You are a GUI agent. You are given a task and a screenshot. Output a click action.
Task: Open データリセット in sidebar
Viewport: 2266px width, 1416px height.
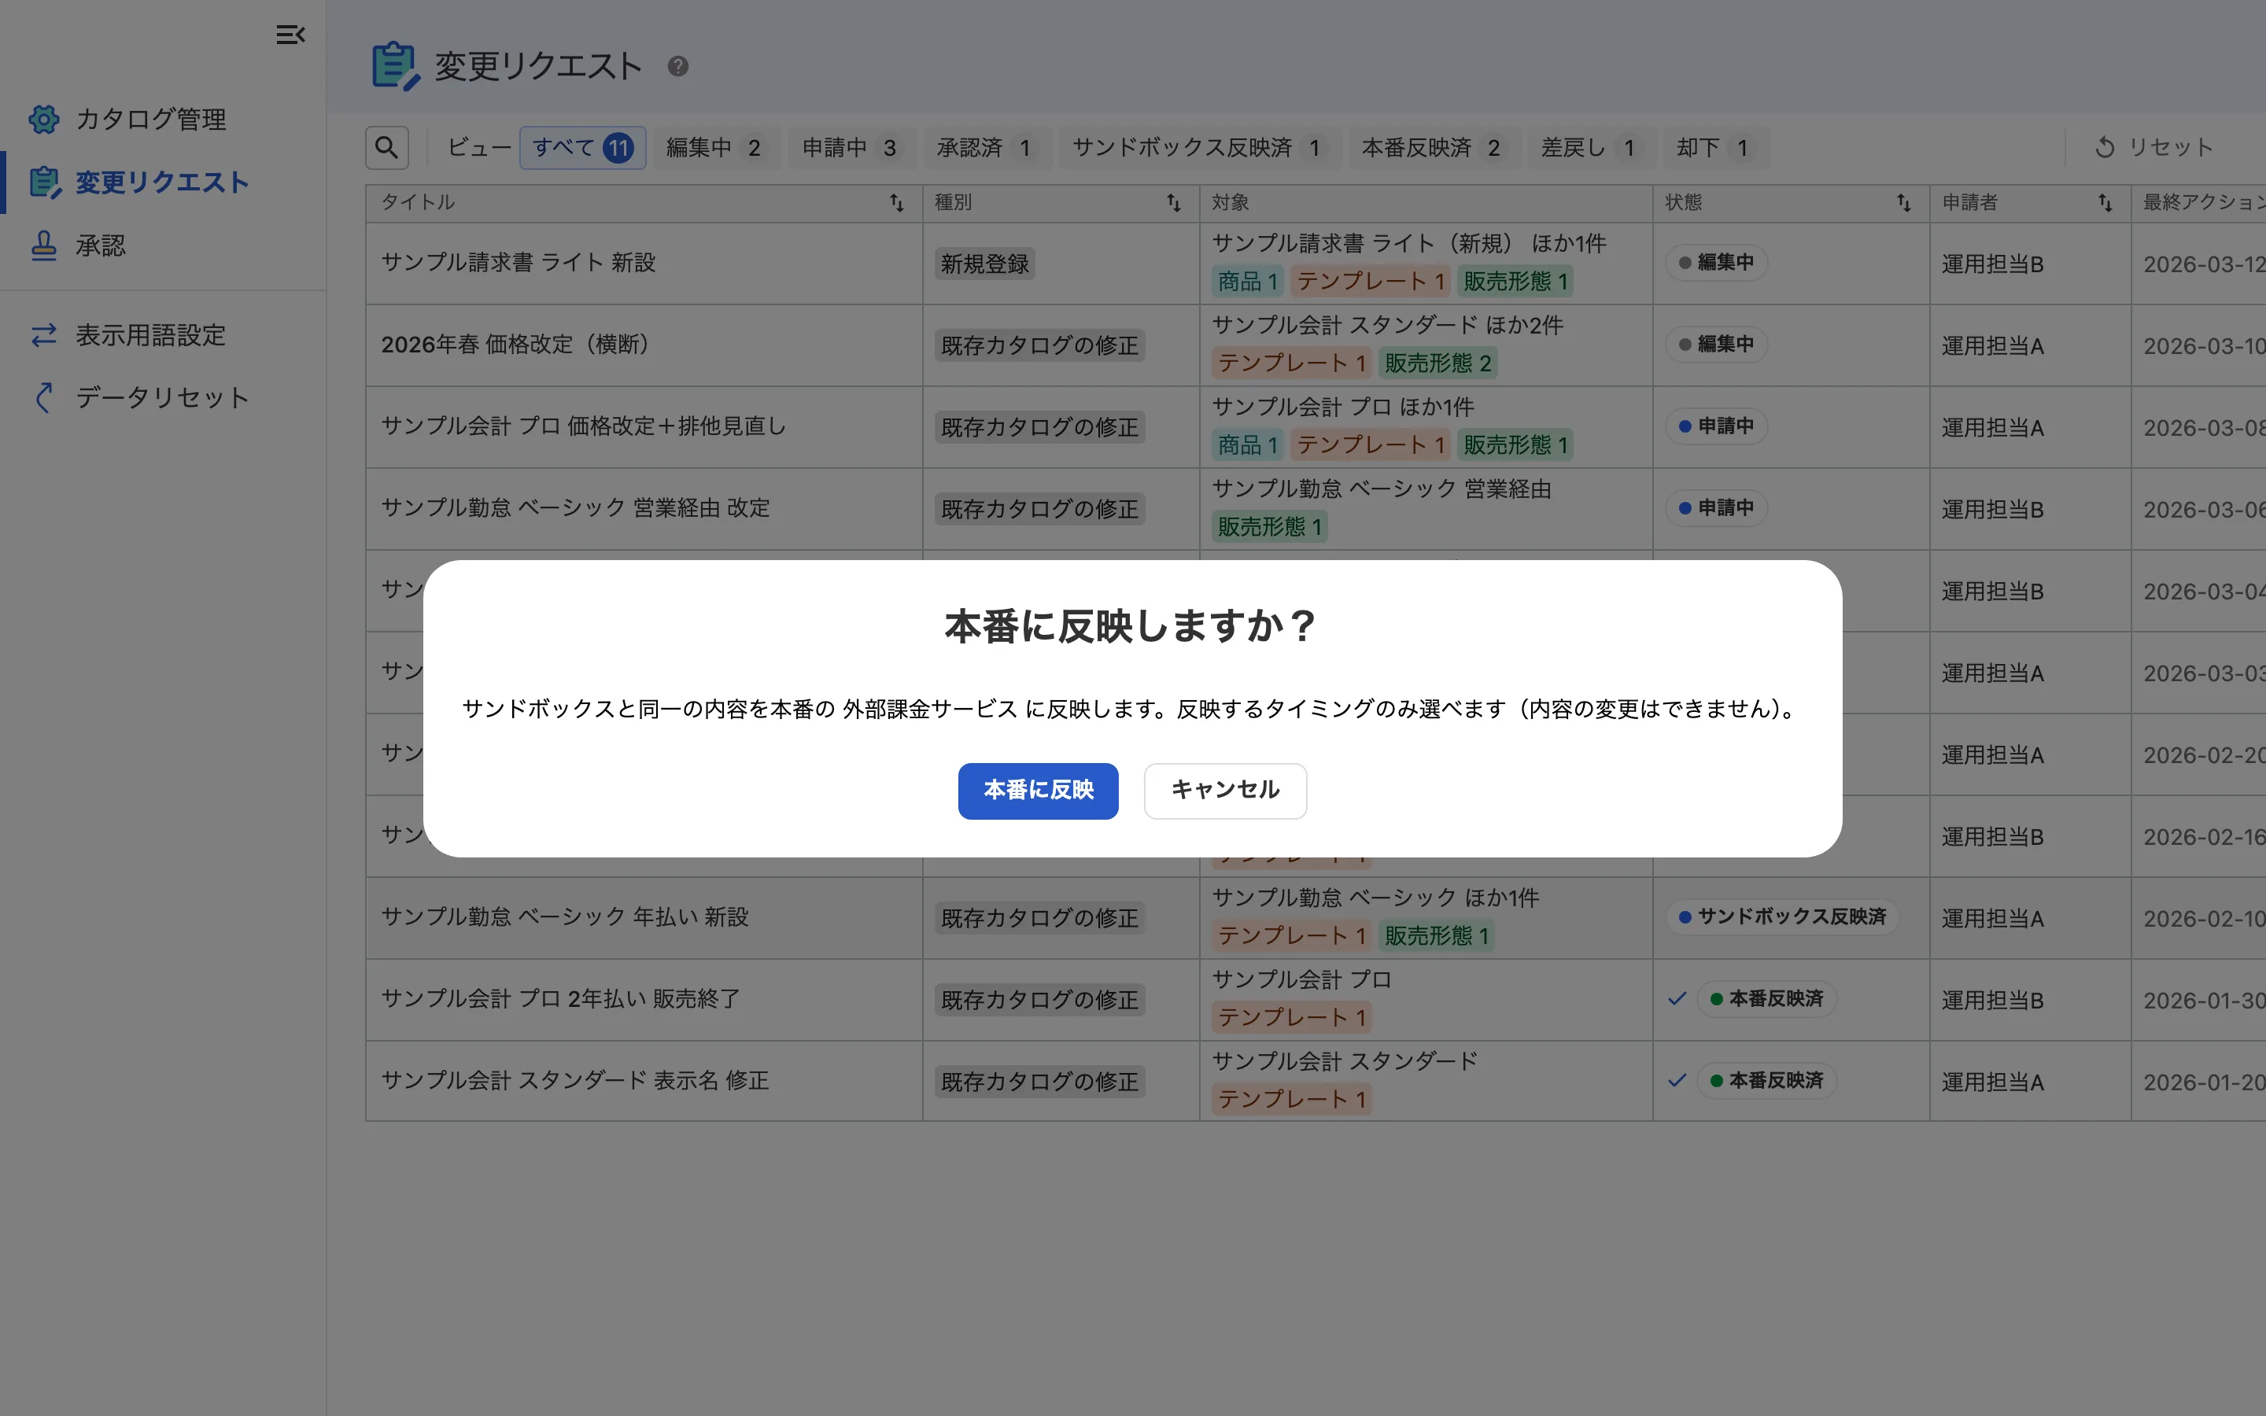(x=163, y=398)
